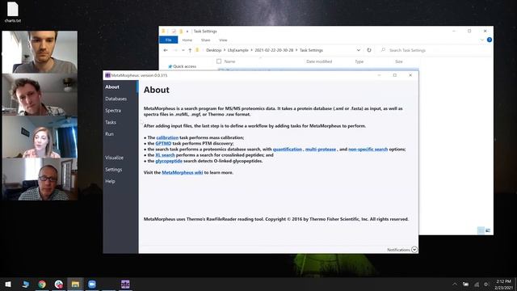The image size is (517, 291).
Task: Click the Explorer forward navigation arrow
Action: click(175, 50)
